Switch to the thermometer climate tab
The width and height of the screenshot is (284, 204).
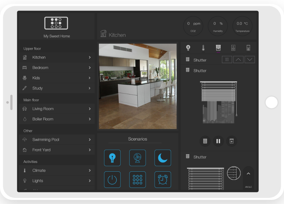[x=203, y=48]
